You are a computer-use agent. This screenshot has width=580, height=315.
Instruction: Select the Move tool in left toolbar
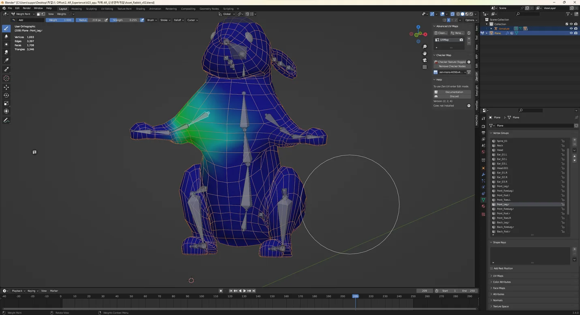[x=6, y=87]
